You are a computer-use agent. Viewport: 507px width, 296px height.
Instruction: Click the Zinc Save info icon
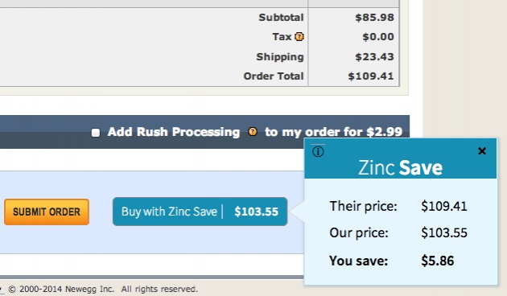point(318,151)
